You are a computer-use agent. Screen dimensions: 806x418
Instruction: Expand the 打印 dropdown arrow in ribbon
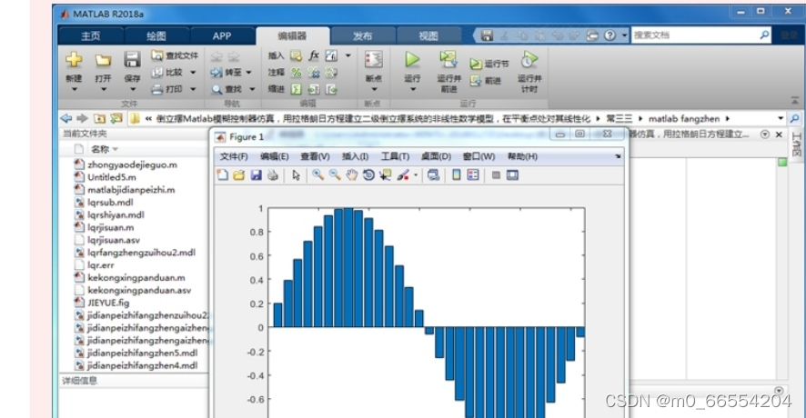[193, 89]
